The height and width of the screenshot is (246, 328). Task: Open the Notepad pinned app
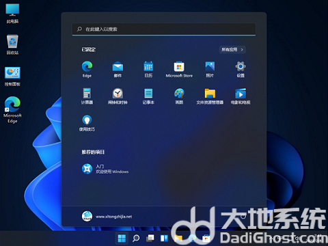(x=148, y=96)
